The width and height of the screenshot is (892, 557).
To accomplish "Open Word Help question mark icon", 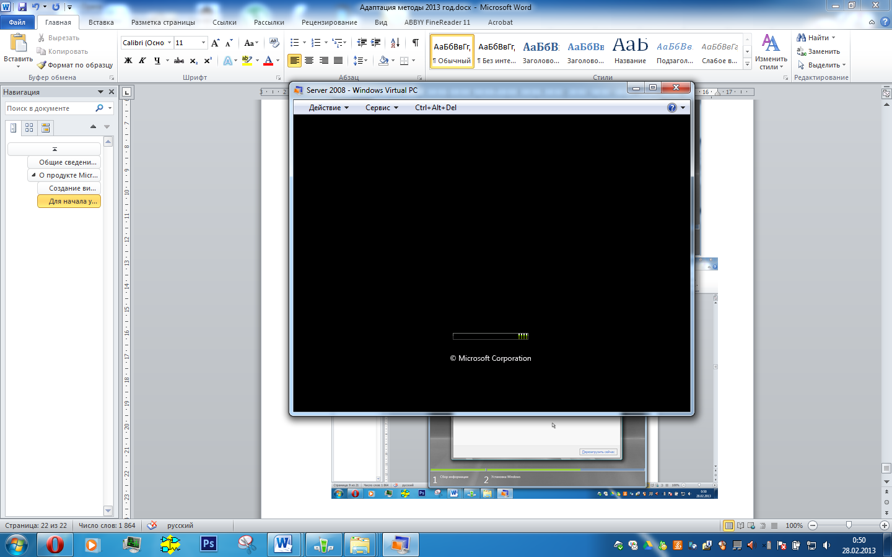I will (x=885, y=22).
